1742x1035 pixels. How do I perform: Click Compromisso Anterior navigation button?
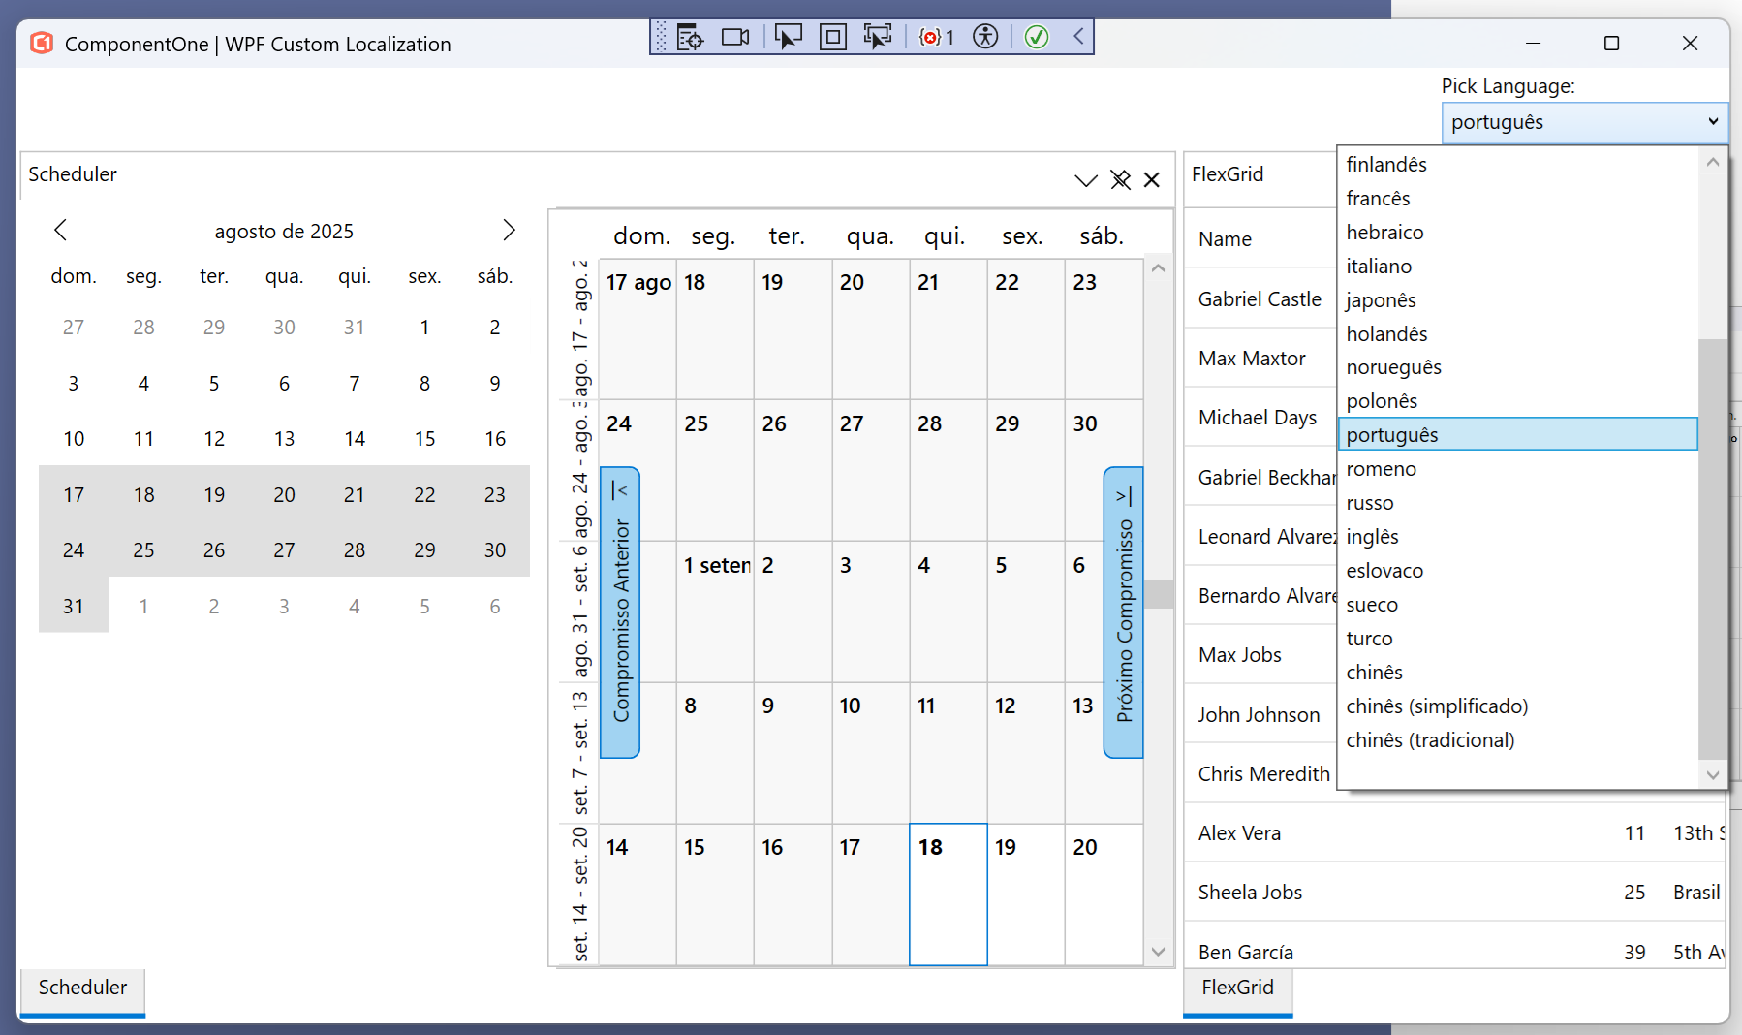coord(620,612)
